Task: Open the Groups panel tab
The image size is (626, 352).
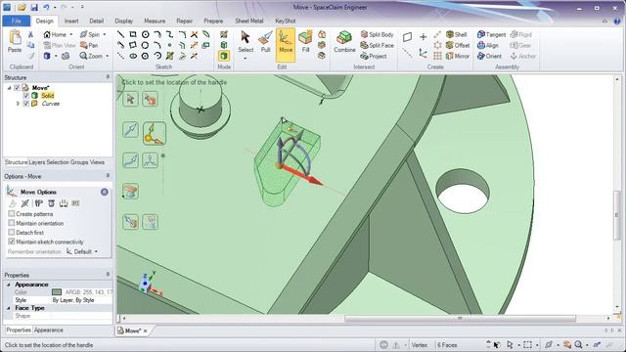Action: coord(79,162)
